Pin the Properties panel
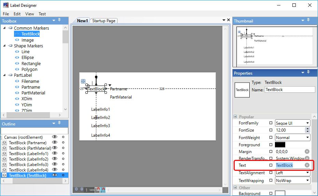This screenshot has height=196, width=318. [x=308, y=72]
